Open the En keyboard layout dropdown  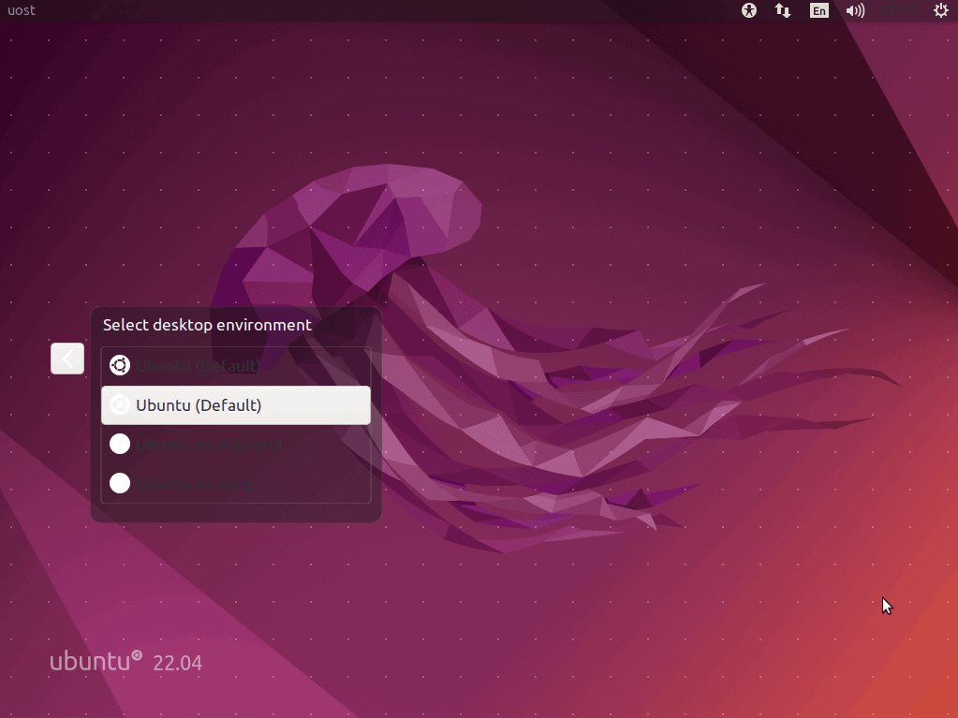(x=818, y=10)
